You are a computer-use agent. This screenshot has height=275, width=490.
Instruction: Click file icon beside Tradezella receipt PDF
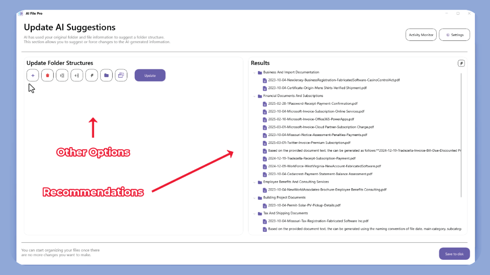[x=265, y=159]
